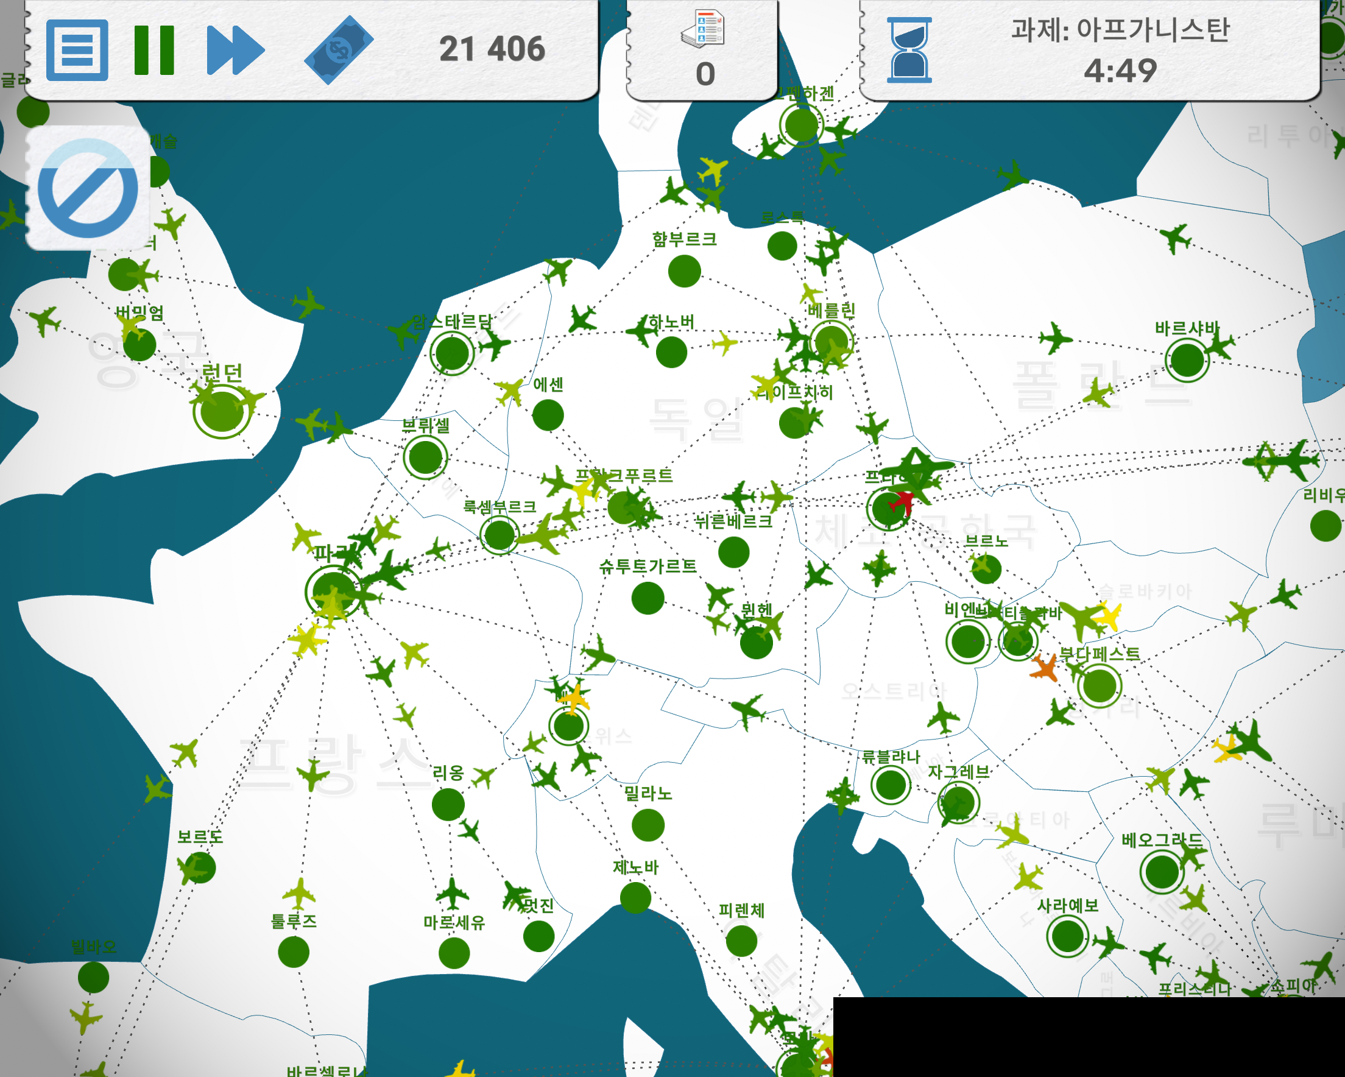Speed up with the fast-forward button
This screenshot has width=1345, height=1077.
click(235, 50)
